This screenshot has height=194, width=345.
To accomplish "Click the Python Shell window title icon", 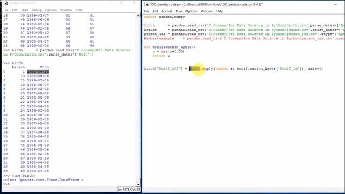I will 6,3.
